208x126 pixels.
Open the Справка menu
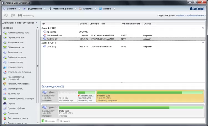107,9
